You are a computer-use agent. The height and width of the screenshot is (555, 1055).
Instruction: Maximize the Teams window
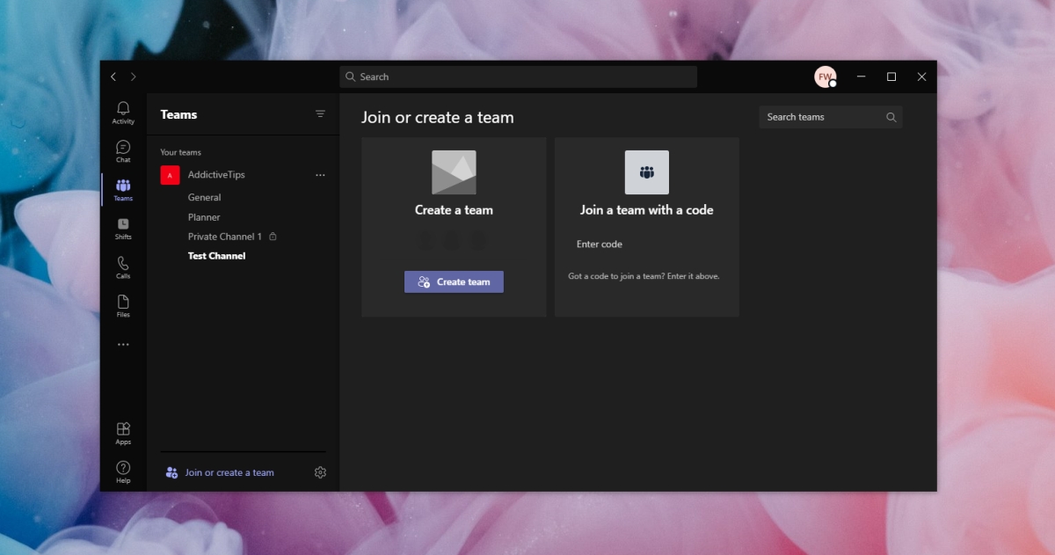tap(891, 77)
